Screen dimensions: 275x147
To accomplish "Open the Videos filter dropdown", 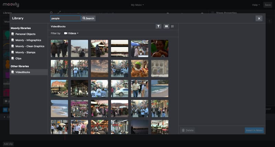I will (71, 33).
